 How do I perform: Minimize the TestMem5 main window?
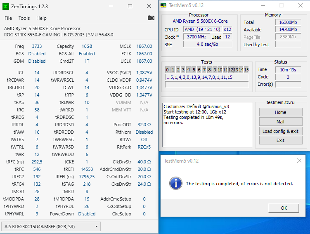pyautogui.click(x=263, y=5)
